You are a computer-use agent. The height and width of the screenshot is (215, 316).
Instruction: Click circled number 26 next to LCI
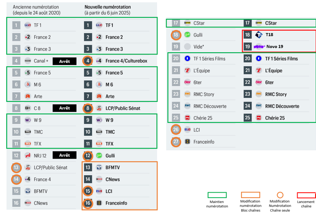[x=176, y=130]
